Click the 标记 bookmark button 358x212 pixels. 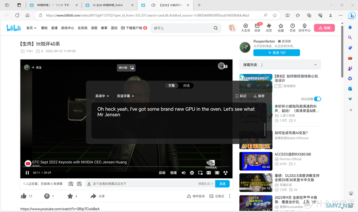click(x=241, y=96)
